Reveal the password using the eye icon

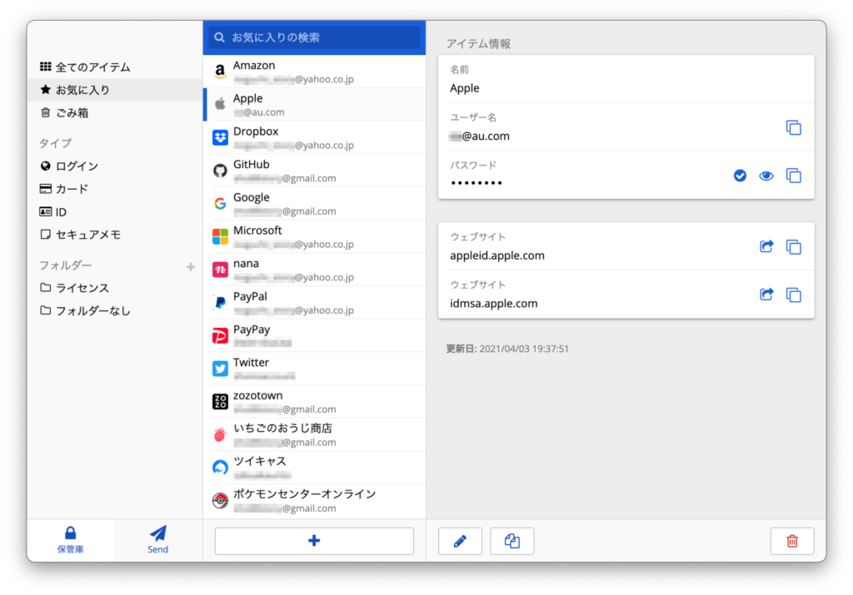[x=766, y=176]
